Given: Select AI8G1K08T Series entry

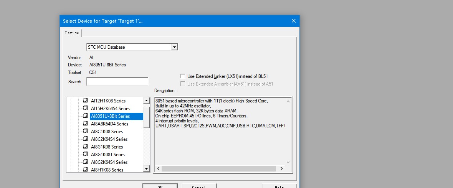Looking at the screenshot, I should (x=108, y=155).
